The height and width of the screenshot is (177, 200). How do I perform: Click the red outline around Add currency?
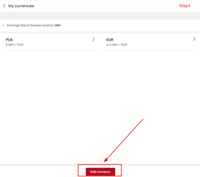tap(100, 165)
